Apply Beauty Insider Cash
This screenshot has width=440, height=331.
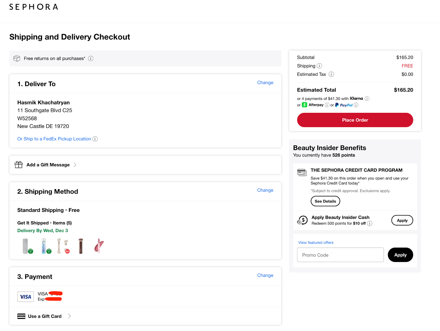click(x=402, y=220)
